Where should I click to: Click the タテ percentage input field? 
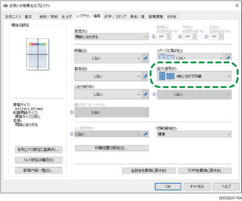(x=188, y=36)
